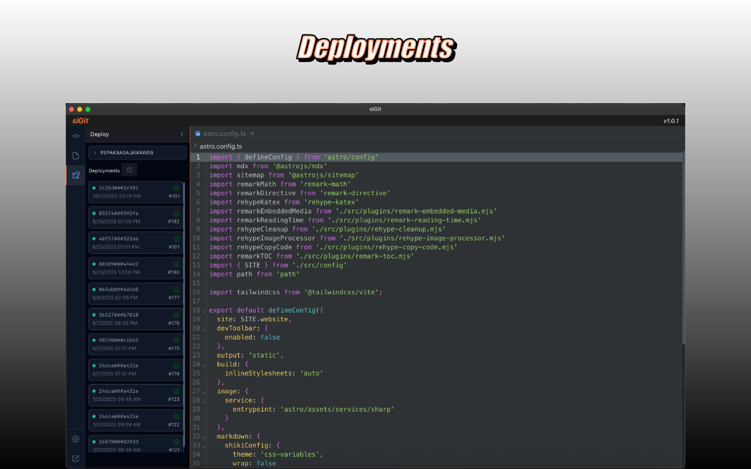751x469 pixels.
Task: Fold the service block at line 28
Action: click(x=204, y=401)
